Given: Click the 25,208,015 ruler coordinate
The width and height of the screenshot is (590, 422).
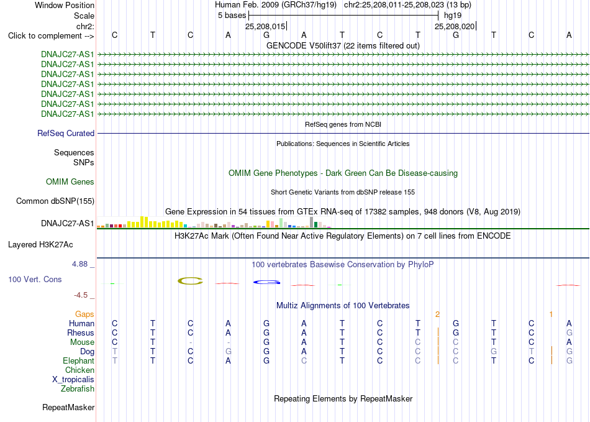Looking at the screenshot, I should [x=265, y=26].
